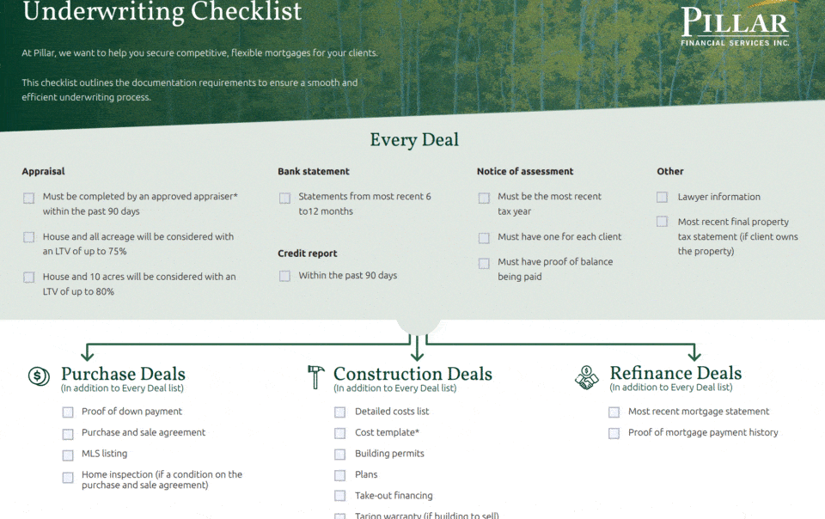
Task: Check approved appraiser within 90 days box
Action: [29, 198]
